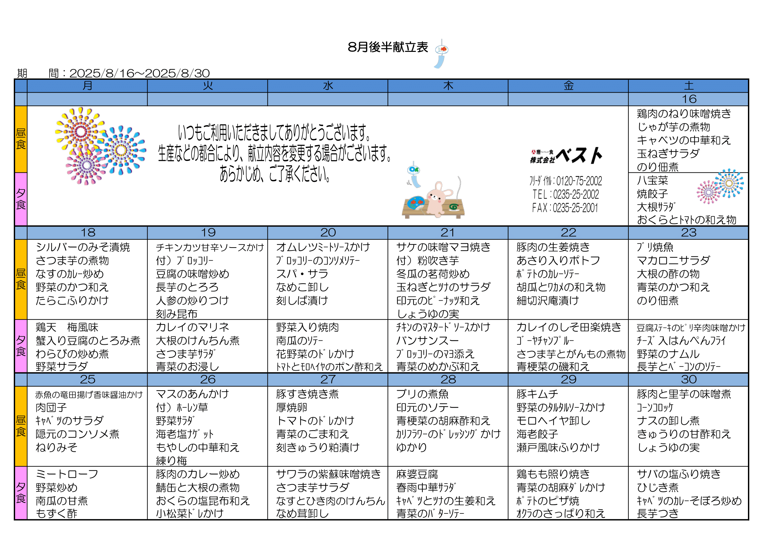The image size is (768, 543).
Task: Select the 火 column header
Action: [x=207, y=86]
